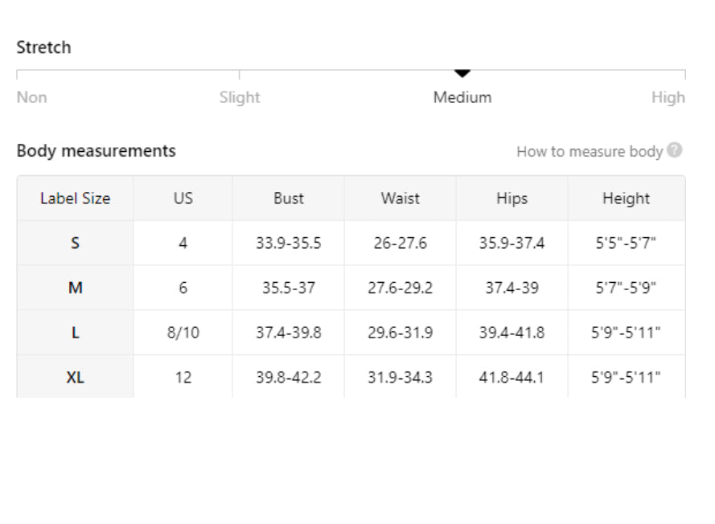Open the How to measure body link

590,151
